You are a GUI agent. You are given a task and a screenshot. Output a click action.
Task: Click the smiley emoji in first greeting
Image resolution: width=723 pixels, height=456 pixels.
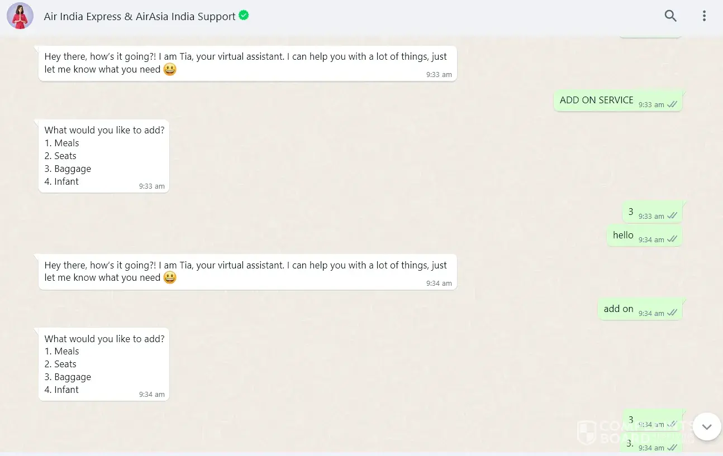coord(170,69)
